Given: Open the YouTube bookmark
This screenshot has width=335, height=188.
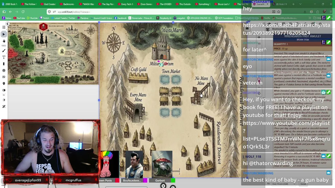Looking at the screenshot, I should 19,18.
